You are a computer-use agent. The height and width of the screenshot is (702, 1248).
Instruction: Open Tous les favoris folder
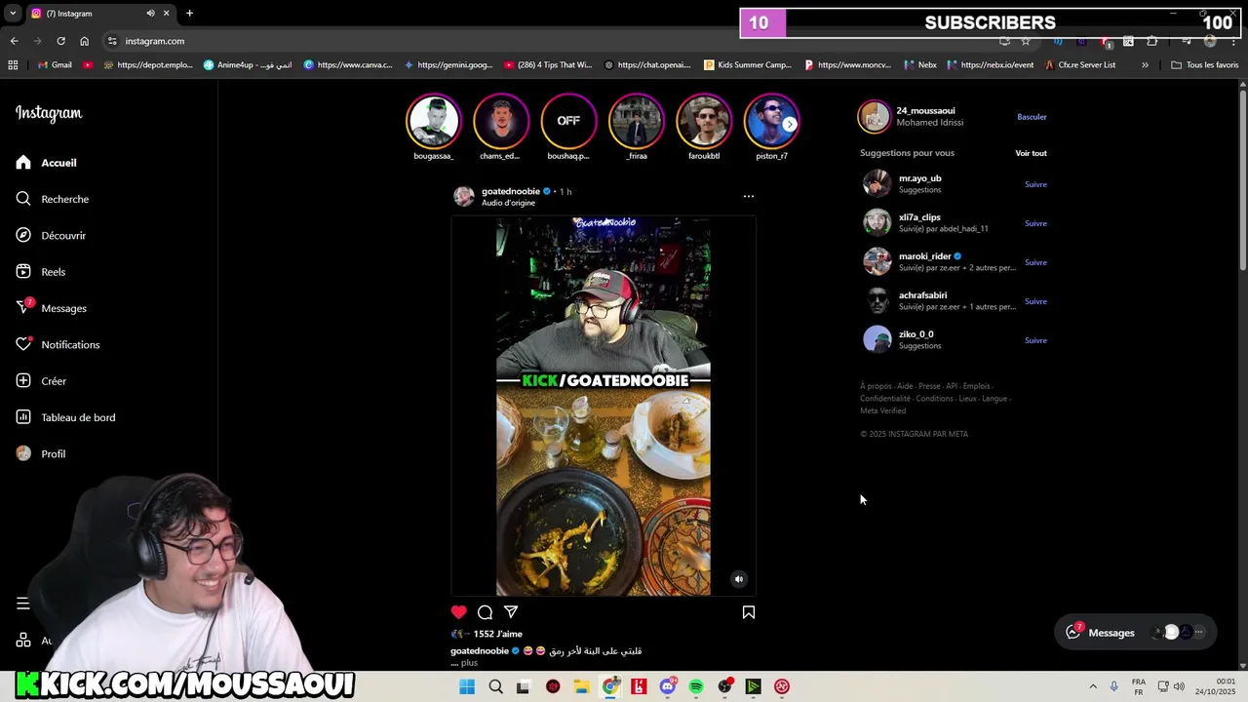[1204, 65]
